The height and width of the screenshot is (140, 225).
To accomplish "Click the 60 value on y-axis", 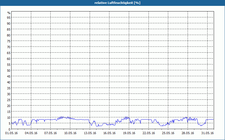I will [9, 59].
